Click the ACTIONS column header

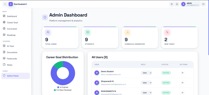184,65
